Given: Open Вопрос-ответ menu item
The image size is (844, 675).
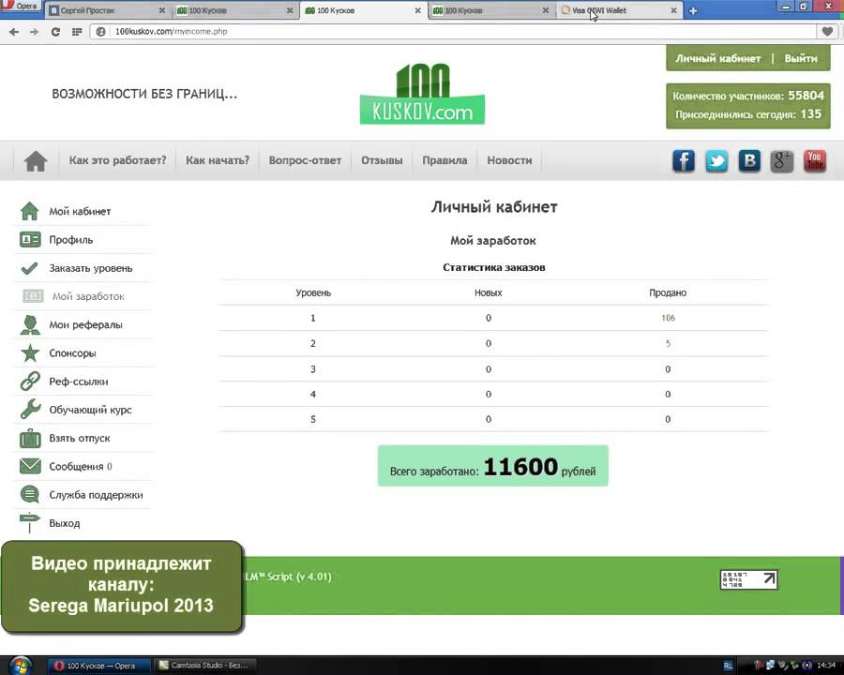Looking at the screenshot, I should 305,160.
